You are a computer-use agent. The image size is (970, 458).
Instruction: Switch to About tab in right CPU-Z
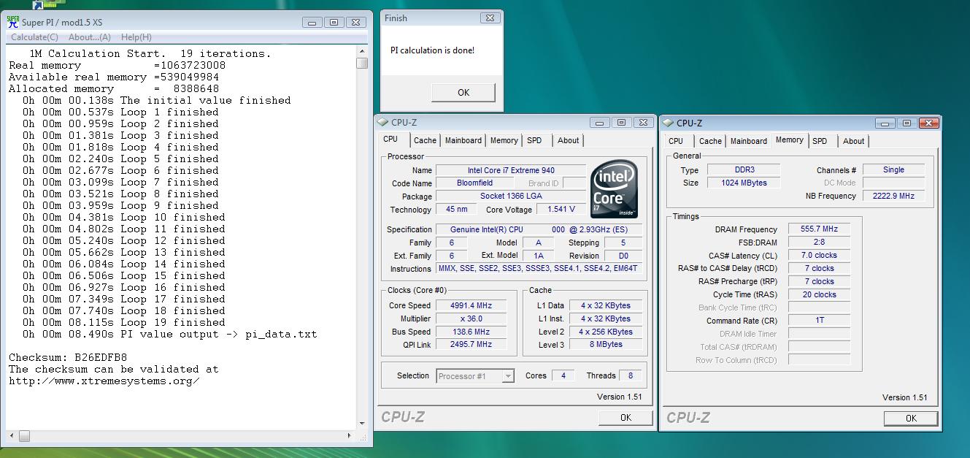pos(853,141)
